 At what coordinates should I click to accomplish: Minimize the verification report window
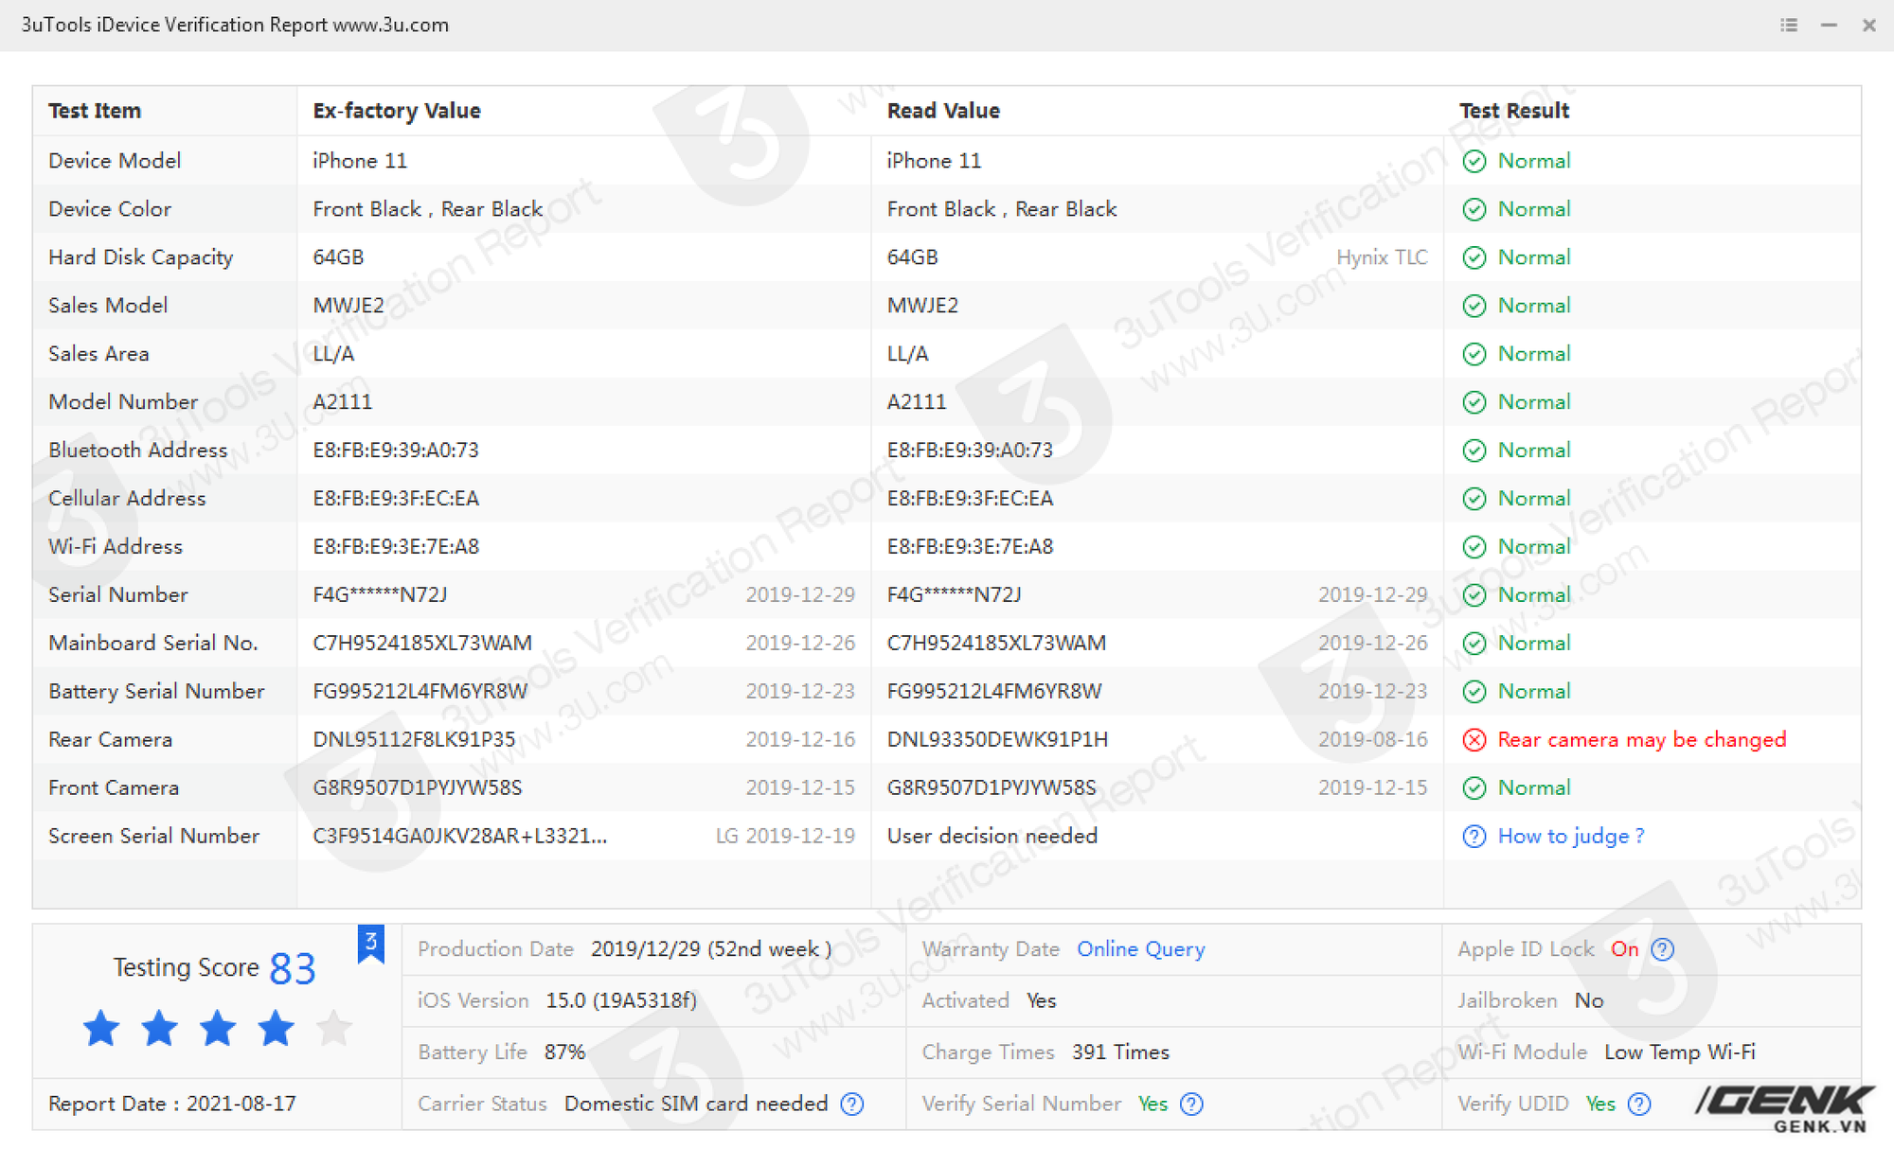pyautogui.click(x=1829, y=26)
